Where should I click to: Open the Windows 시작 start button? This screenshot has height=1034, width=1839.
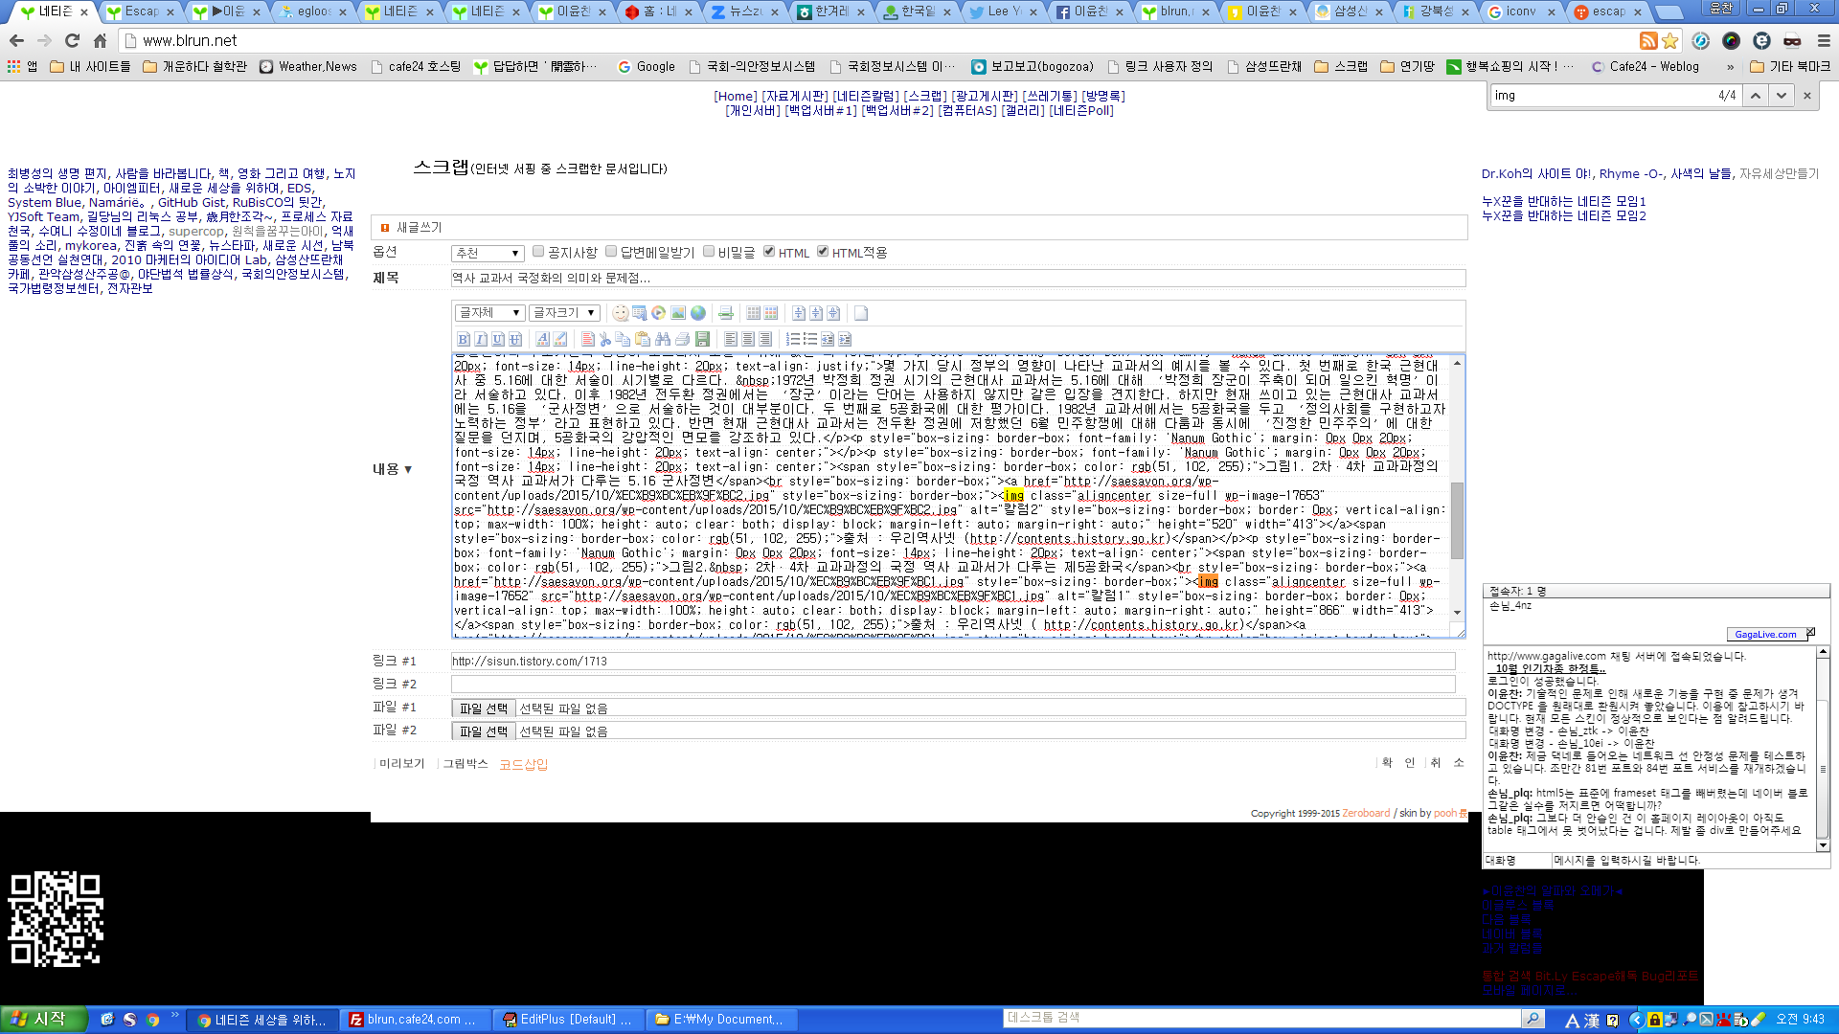coord(43,1019)
